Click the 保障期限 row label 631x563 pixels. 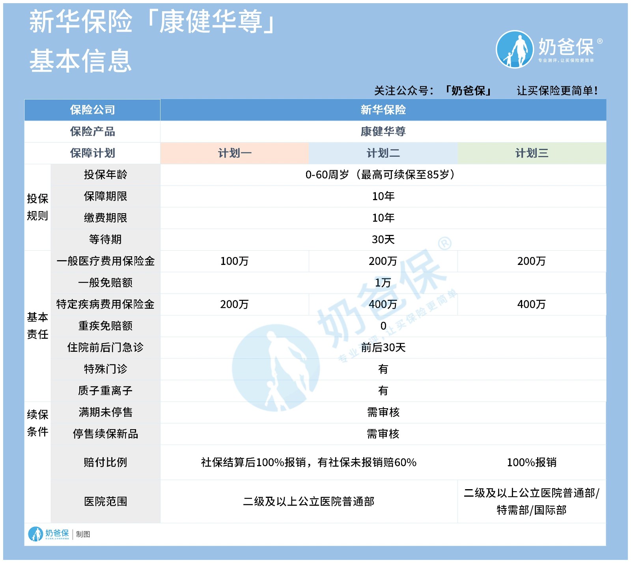(105, 196)
